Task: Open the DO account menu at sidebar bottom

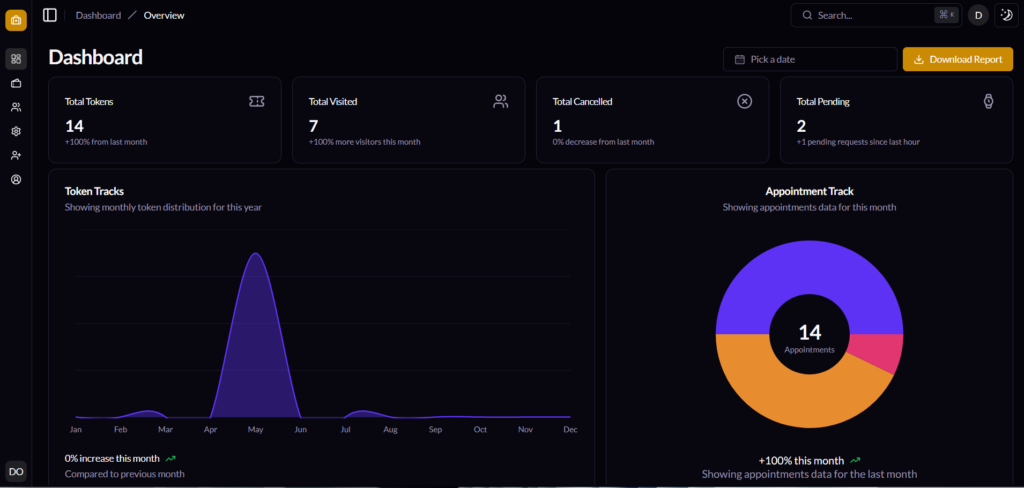Action: pos(16,471)
